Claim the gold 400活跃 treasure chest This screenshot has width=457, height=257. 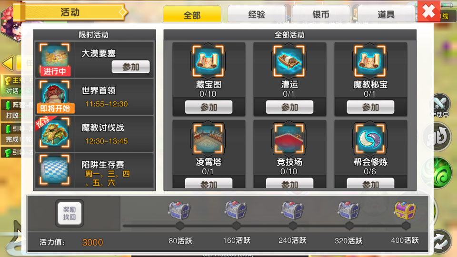[405, 210]
